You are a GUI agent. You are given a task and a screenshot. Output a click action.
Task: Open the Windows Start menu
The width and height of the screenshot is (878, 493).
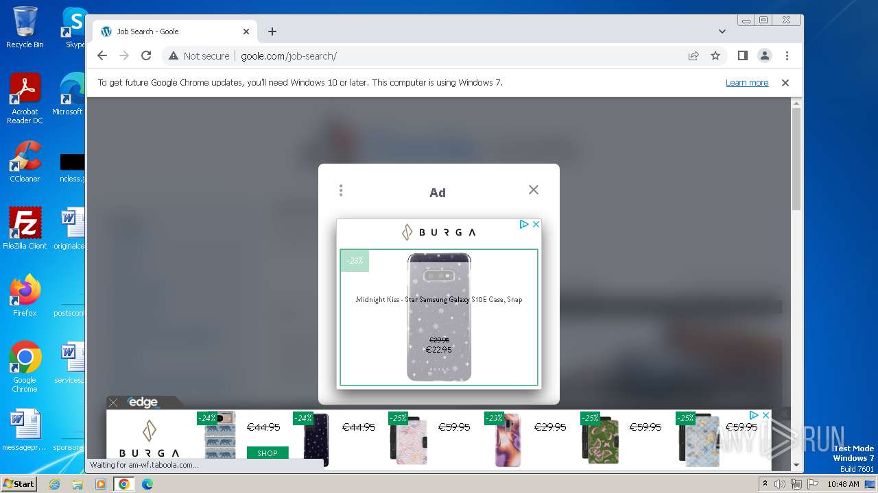pos(19,484)
